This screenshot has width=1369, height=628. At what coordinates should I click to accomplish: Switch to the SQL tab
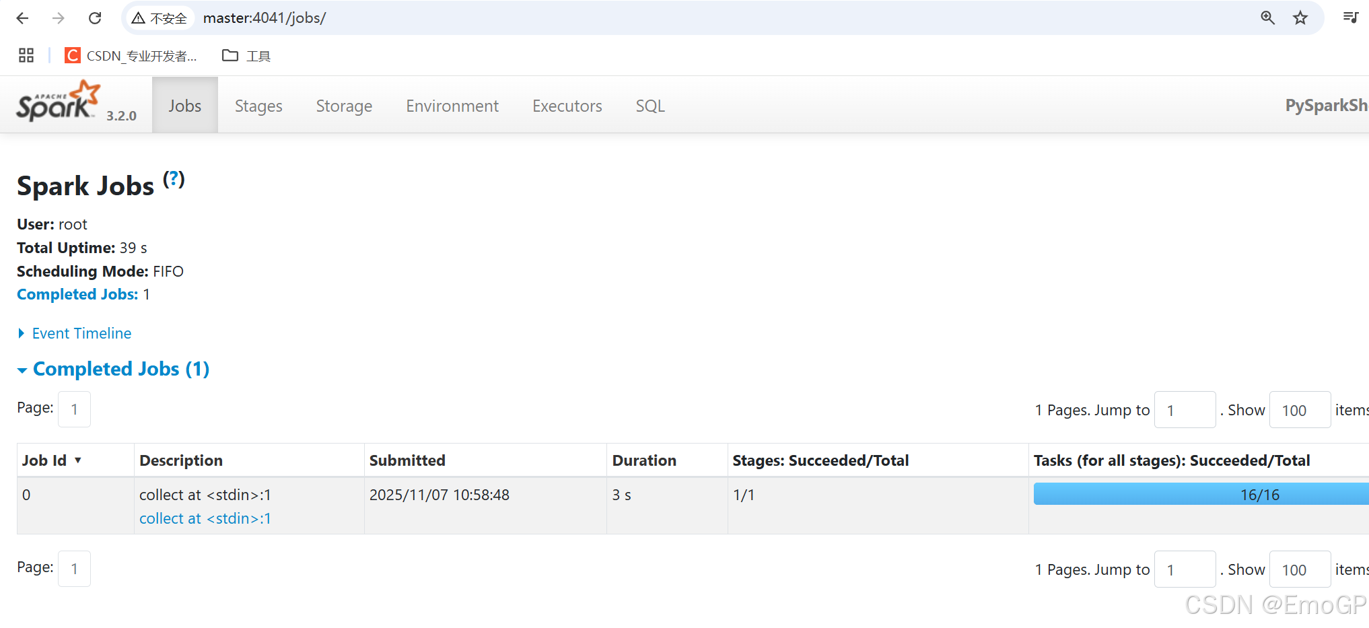click(x=650, y=106)
